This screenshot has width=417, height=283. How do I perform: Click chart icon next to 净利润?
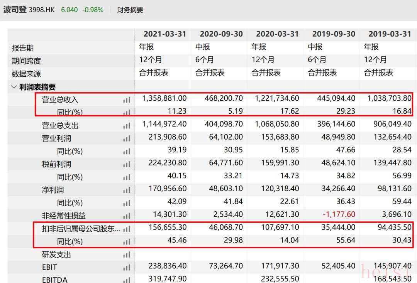[127, 190]
